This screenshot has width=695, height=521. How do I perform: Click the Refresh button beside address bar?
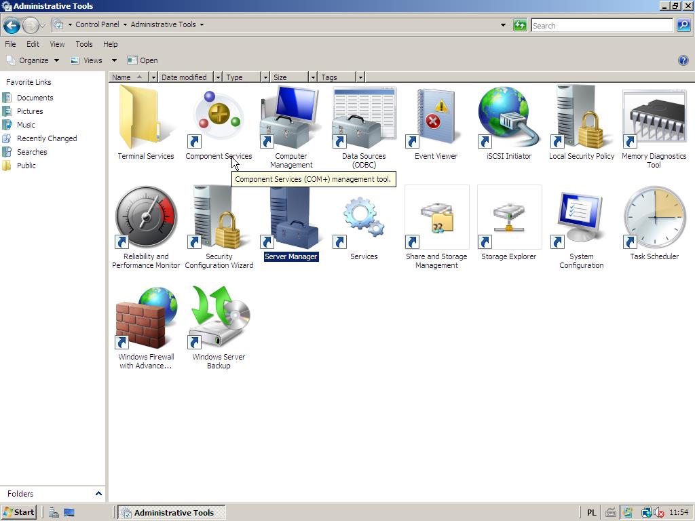[520, 25]
